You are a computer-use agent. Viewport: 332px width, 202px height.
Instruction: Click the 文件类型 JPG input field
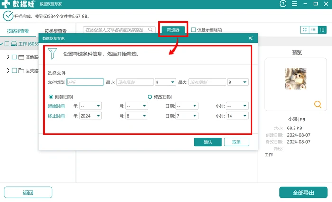pyautogui.click(x=85, y=82)
